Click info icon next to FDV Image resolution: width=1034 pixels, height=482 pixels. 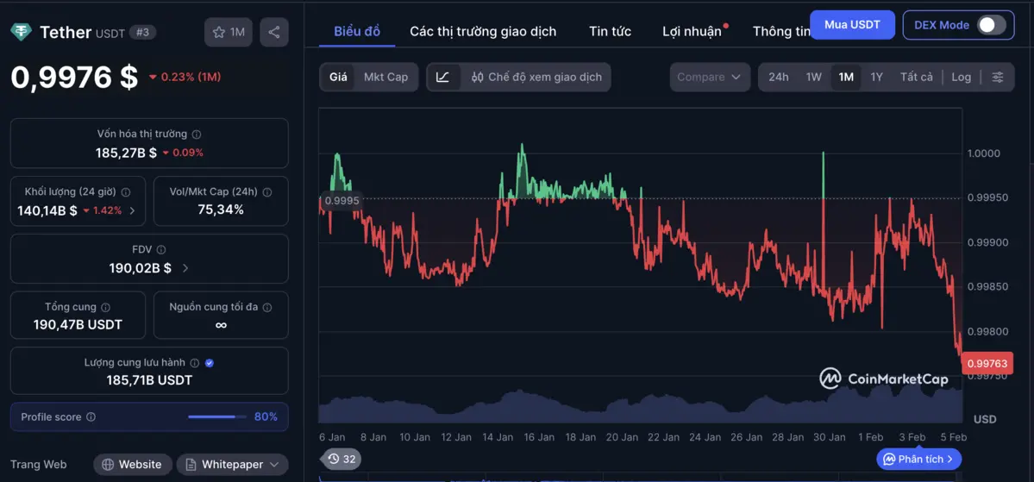[x=161, y=250]
